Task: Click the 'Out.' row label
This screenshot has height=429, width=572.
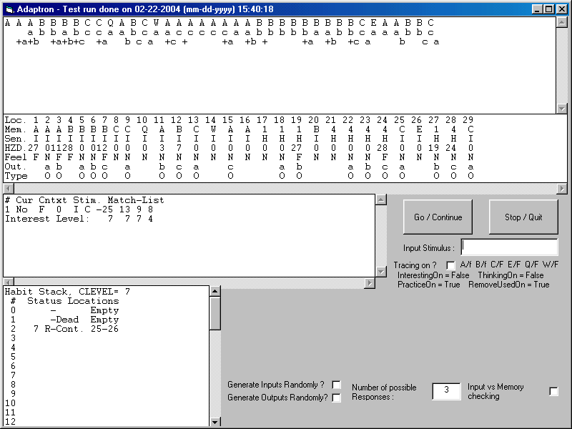Action: 15,167
